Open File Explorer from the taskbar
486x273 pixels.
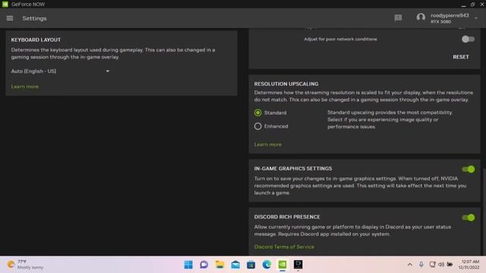219,265
